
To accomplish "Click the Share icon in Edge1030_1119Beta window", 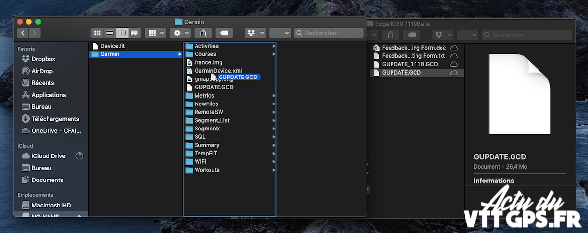I will (391, 35).
